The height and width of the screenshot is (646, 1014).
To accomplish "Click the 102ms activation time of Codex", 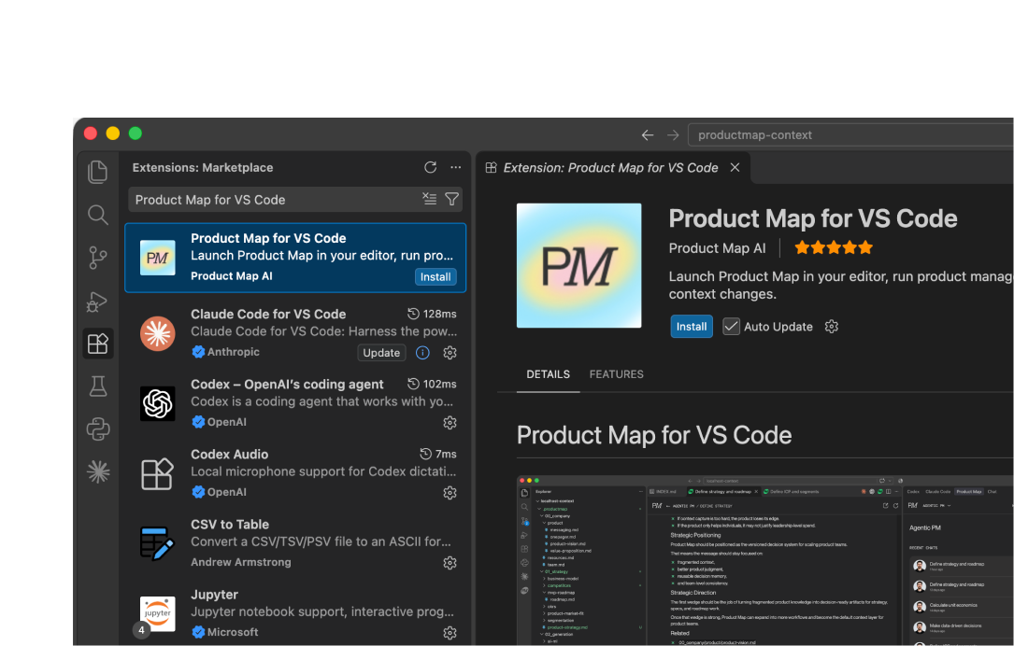I will (x=432, y=384).
